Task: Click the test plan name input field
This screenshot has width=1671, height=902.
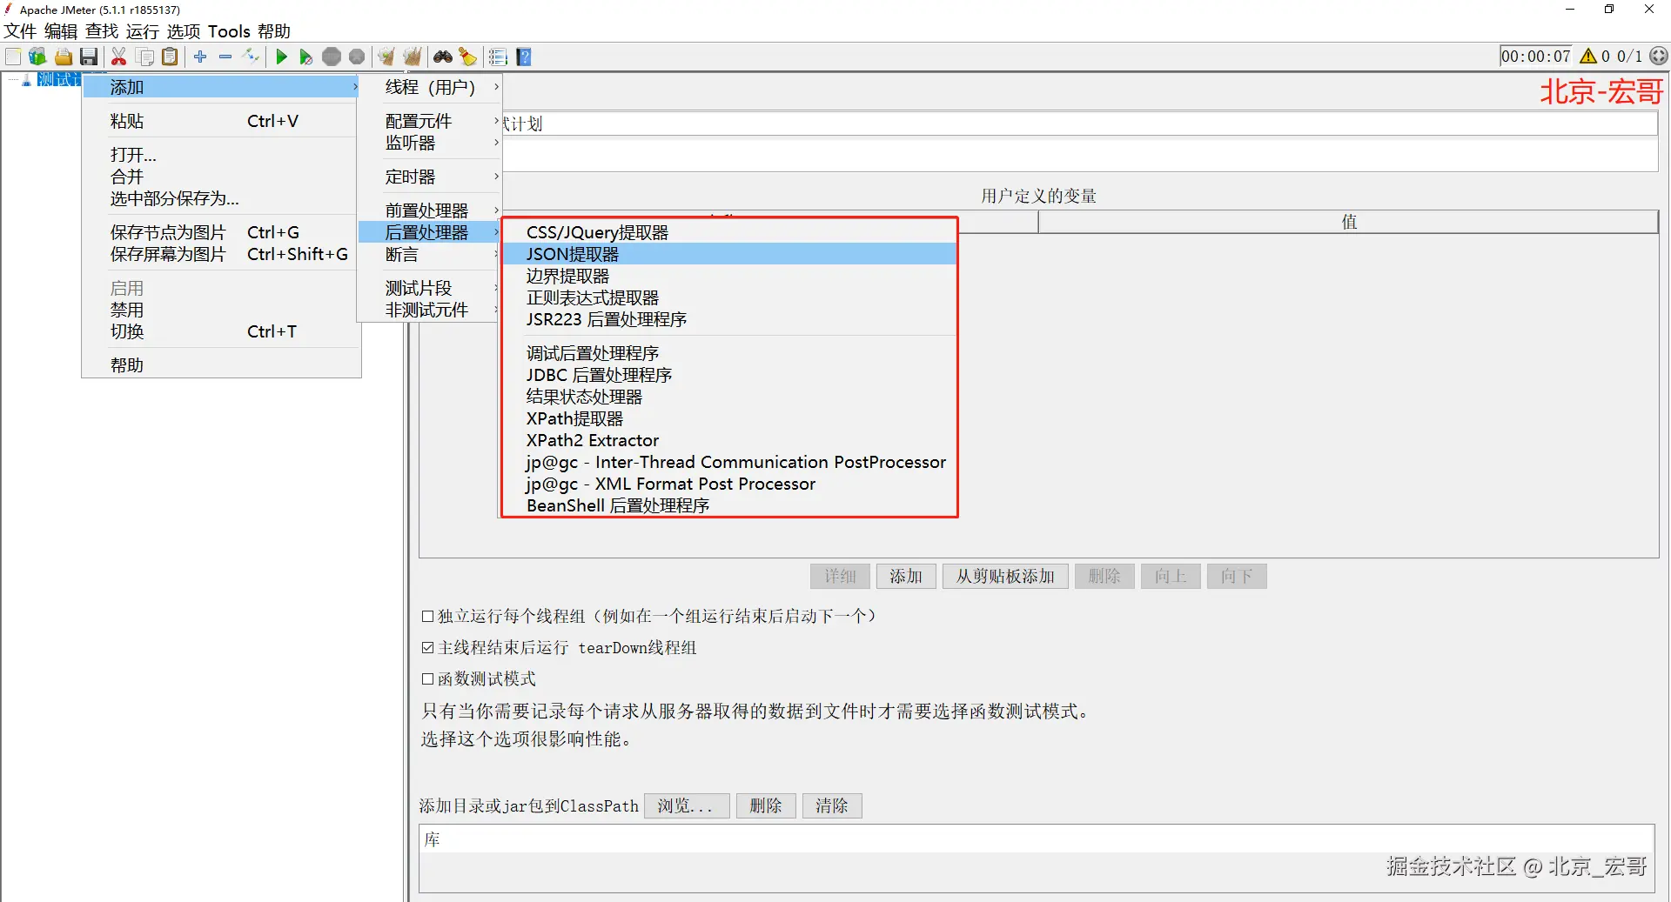Action: point(1079,124)
